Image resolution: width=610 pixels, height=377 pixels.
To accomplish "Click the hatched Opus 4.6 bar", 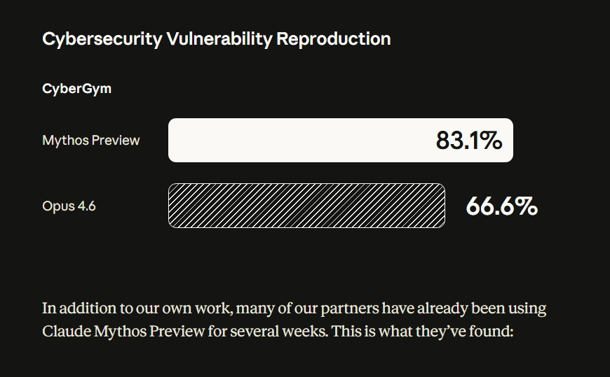I will [306, 206].
